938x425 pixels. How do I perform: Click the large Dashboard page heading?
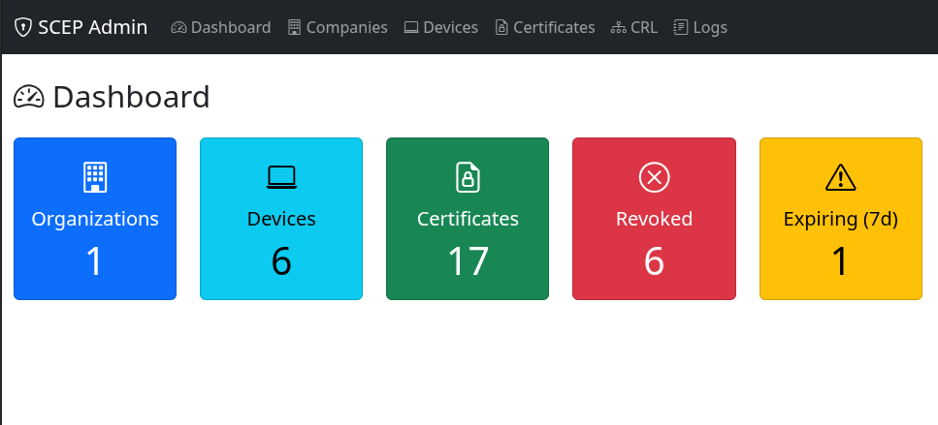pyautogui.click(x=131, y=97)
